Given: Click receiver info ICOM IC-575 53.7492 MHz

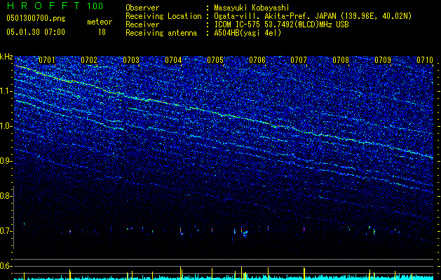Looking at the screenshot, I should click(x=281, y=24).
